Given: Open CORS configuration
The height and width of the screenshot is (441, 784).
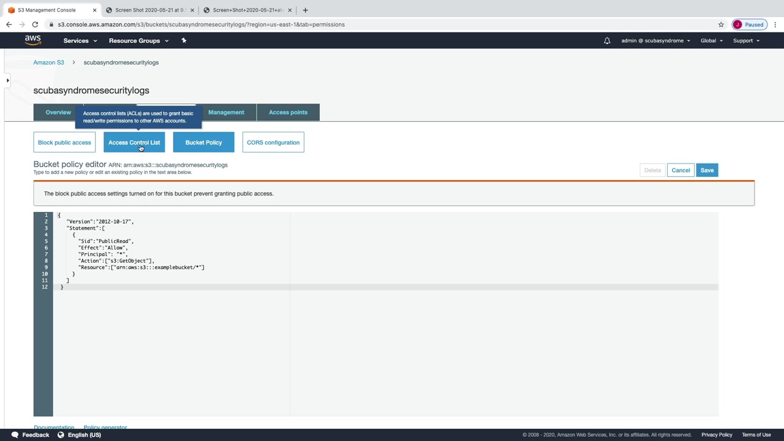Looking at the screenshot, I should 273,143.
